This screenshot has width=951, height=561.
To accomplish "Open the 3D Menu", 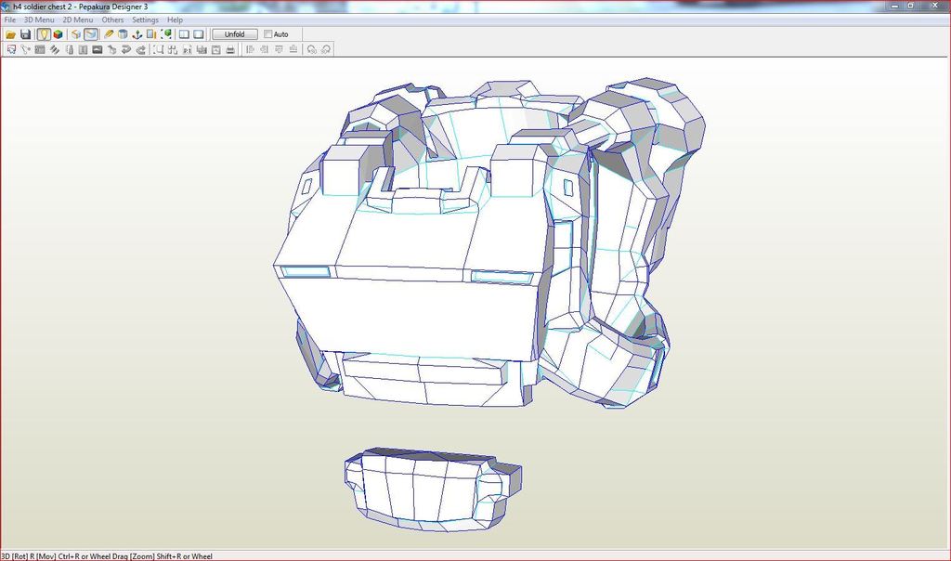I will [x=39, y=20].
